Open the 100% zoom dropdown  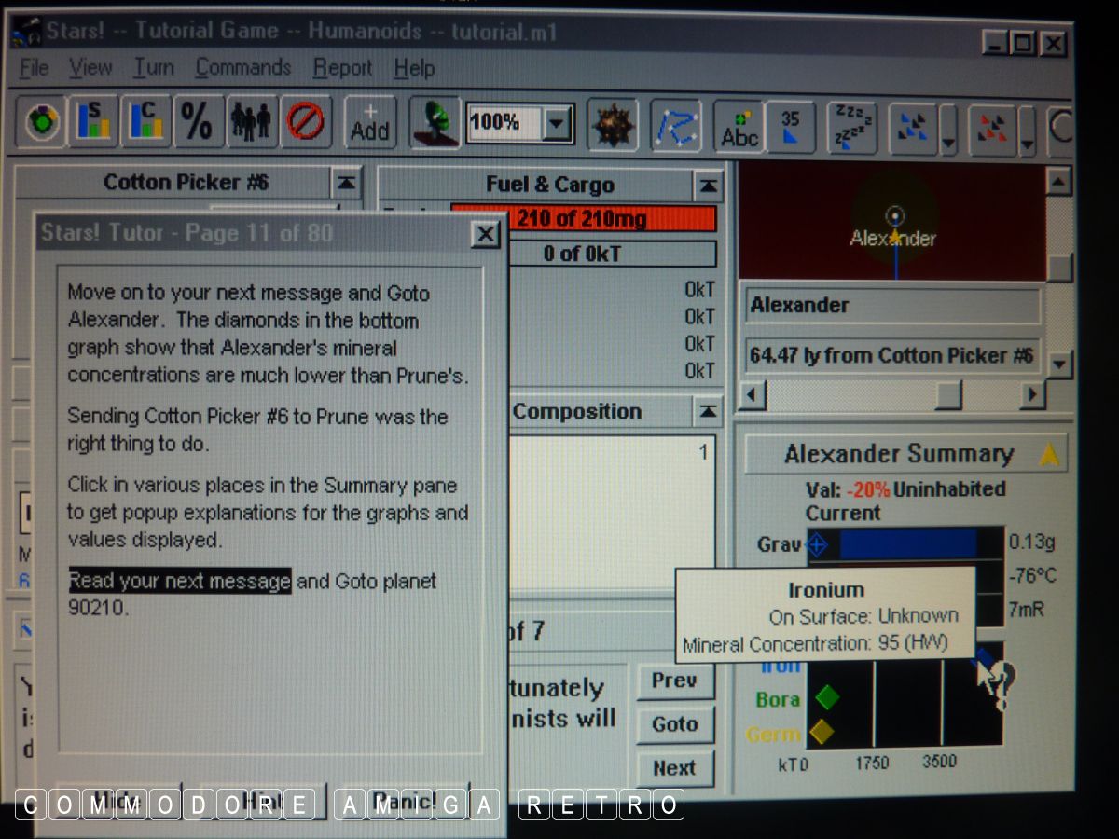[x=558, y=124]
